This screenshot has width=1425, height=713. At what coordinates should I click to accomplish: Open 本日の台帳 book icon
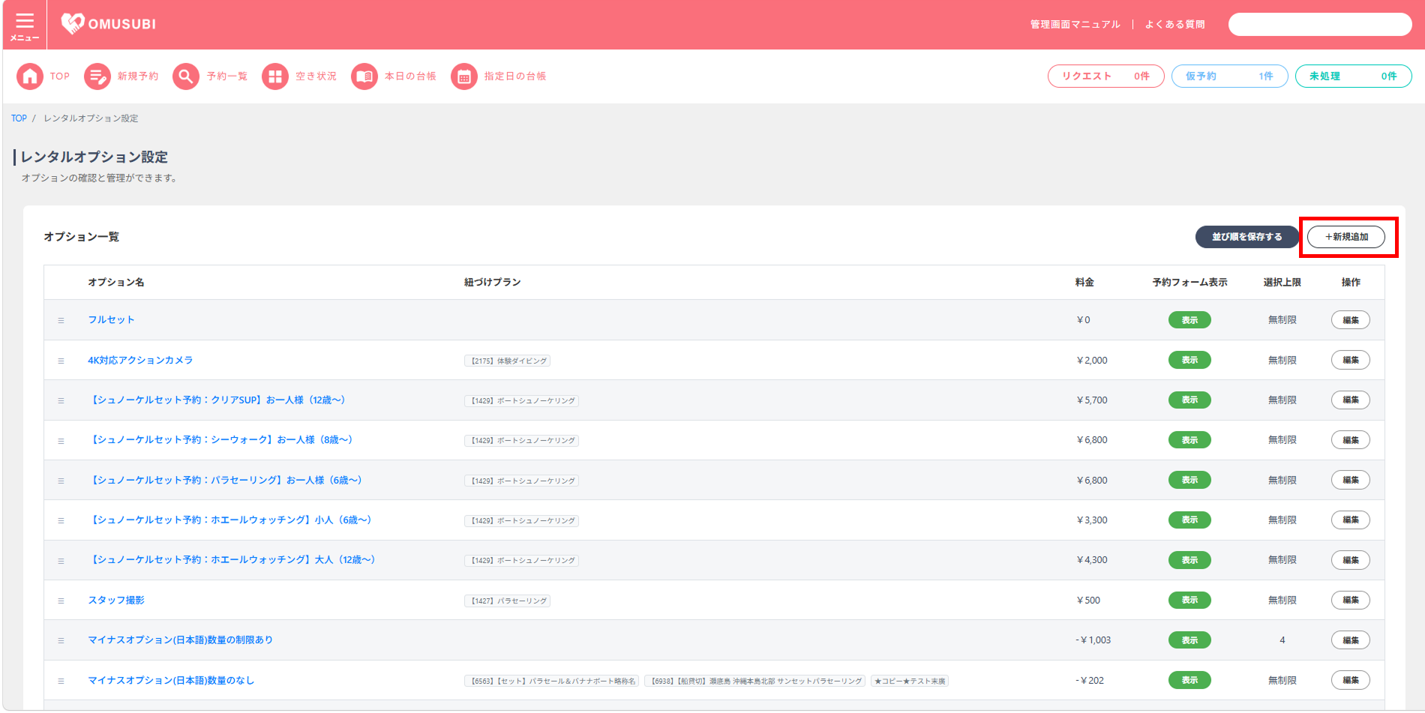tap(364, 76)
